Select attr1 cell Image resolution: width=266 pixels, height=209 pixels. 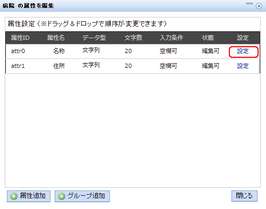[18, 66]
